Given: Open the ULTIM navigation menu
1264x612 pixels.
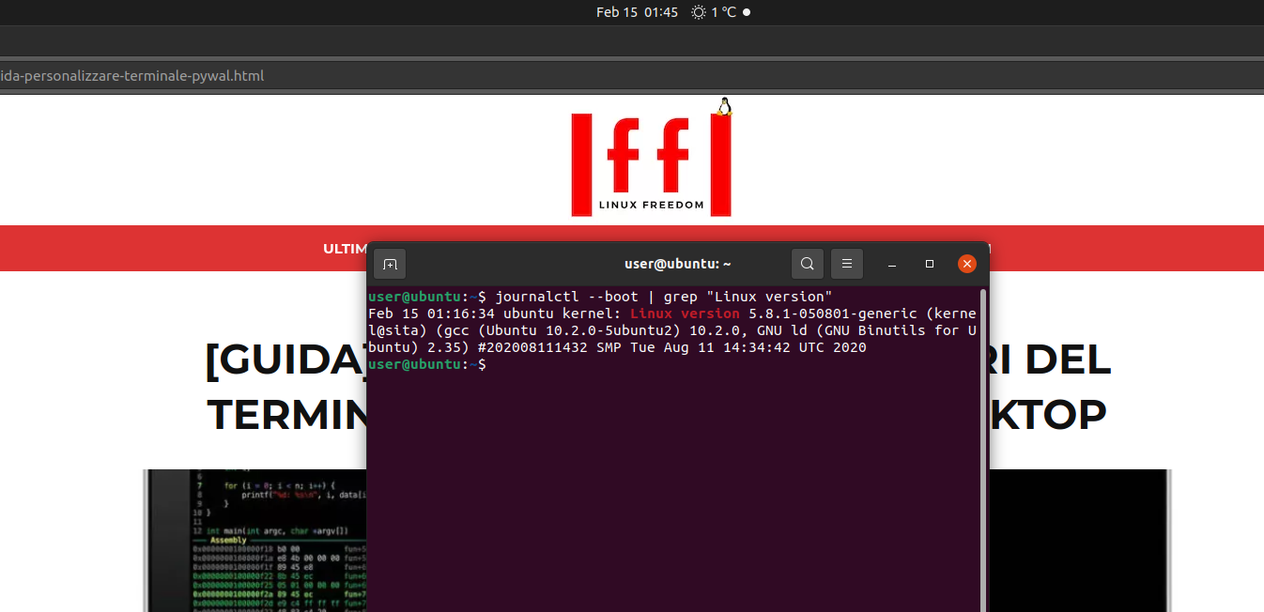Looking at the screenshot, I should coord(344,248).
